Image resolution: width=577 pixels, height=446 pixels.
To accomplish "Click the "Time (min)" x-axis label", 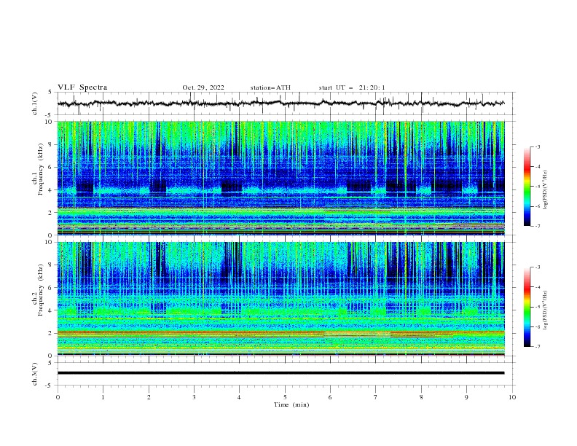I will [x=291, y=404].
